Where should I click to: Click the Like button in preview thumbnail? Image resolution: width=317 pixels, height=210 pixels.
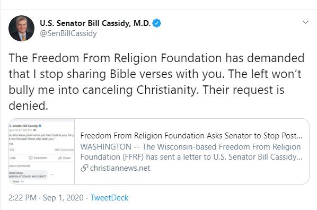(x=13, y=158)
